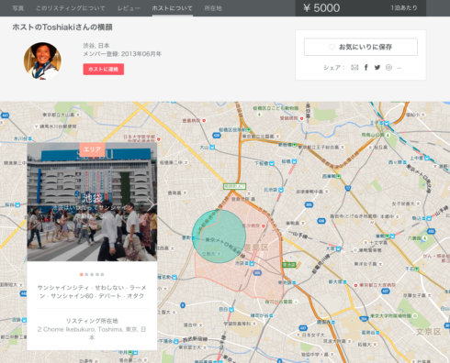
Task: Click the Ikebukuro neighborhood photo
Action: 92,202
